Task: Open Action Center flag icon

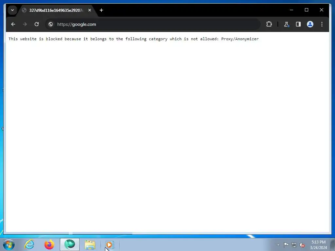Action: pos(286,244)
